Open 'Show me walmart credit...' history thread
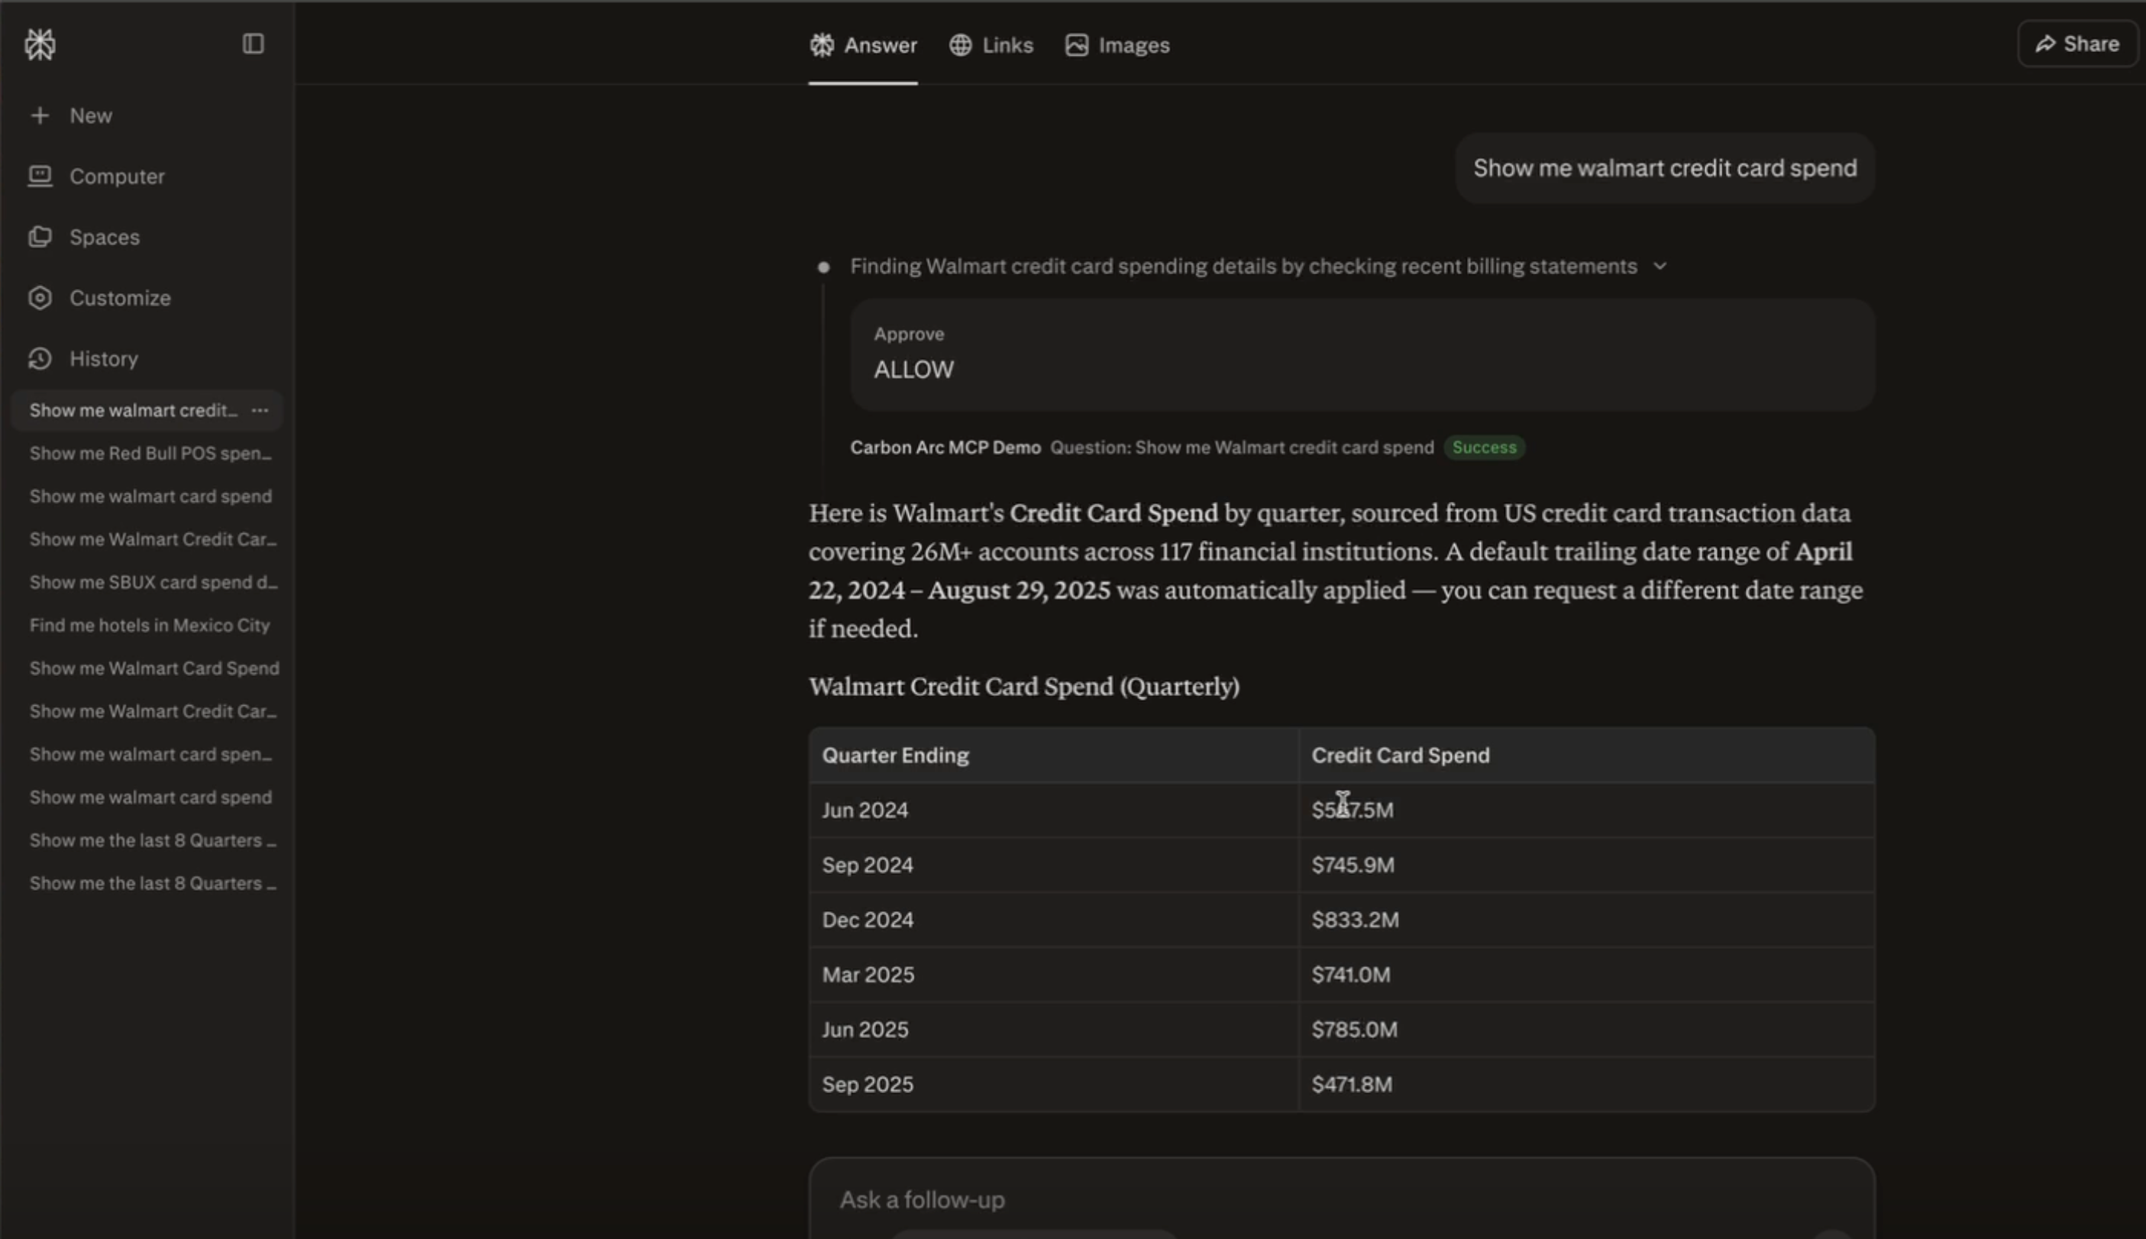Image resolution: width=2146 pixels, height=1239 pixels. [134, 410]
